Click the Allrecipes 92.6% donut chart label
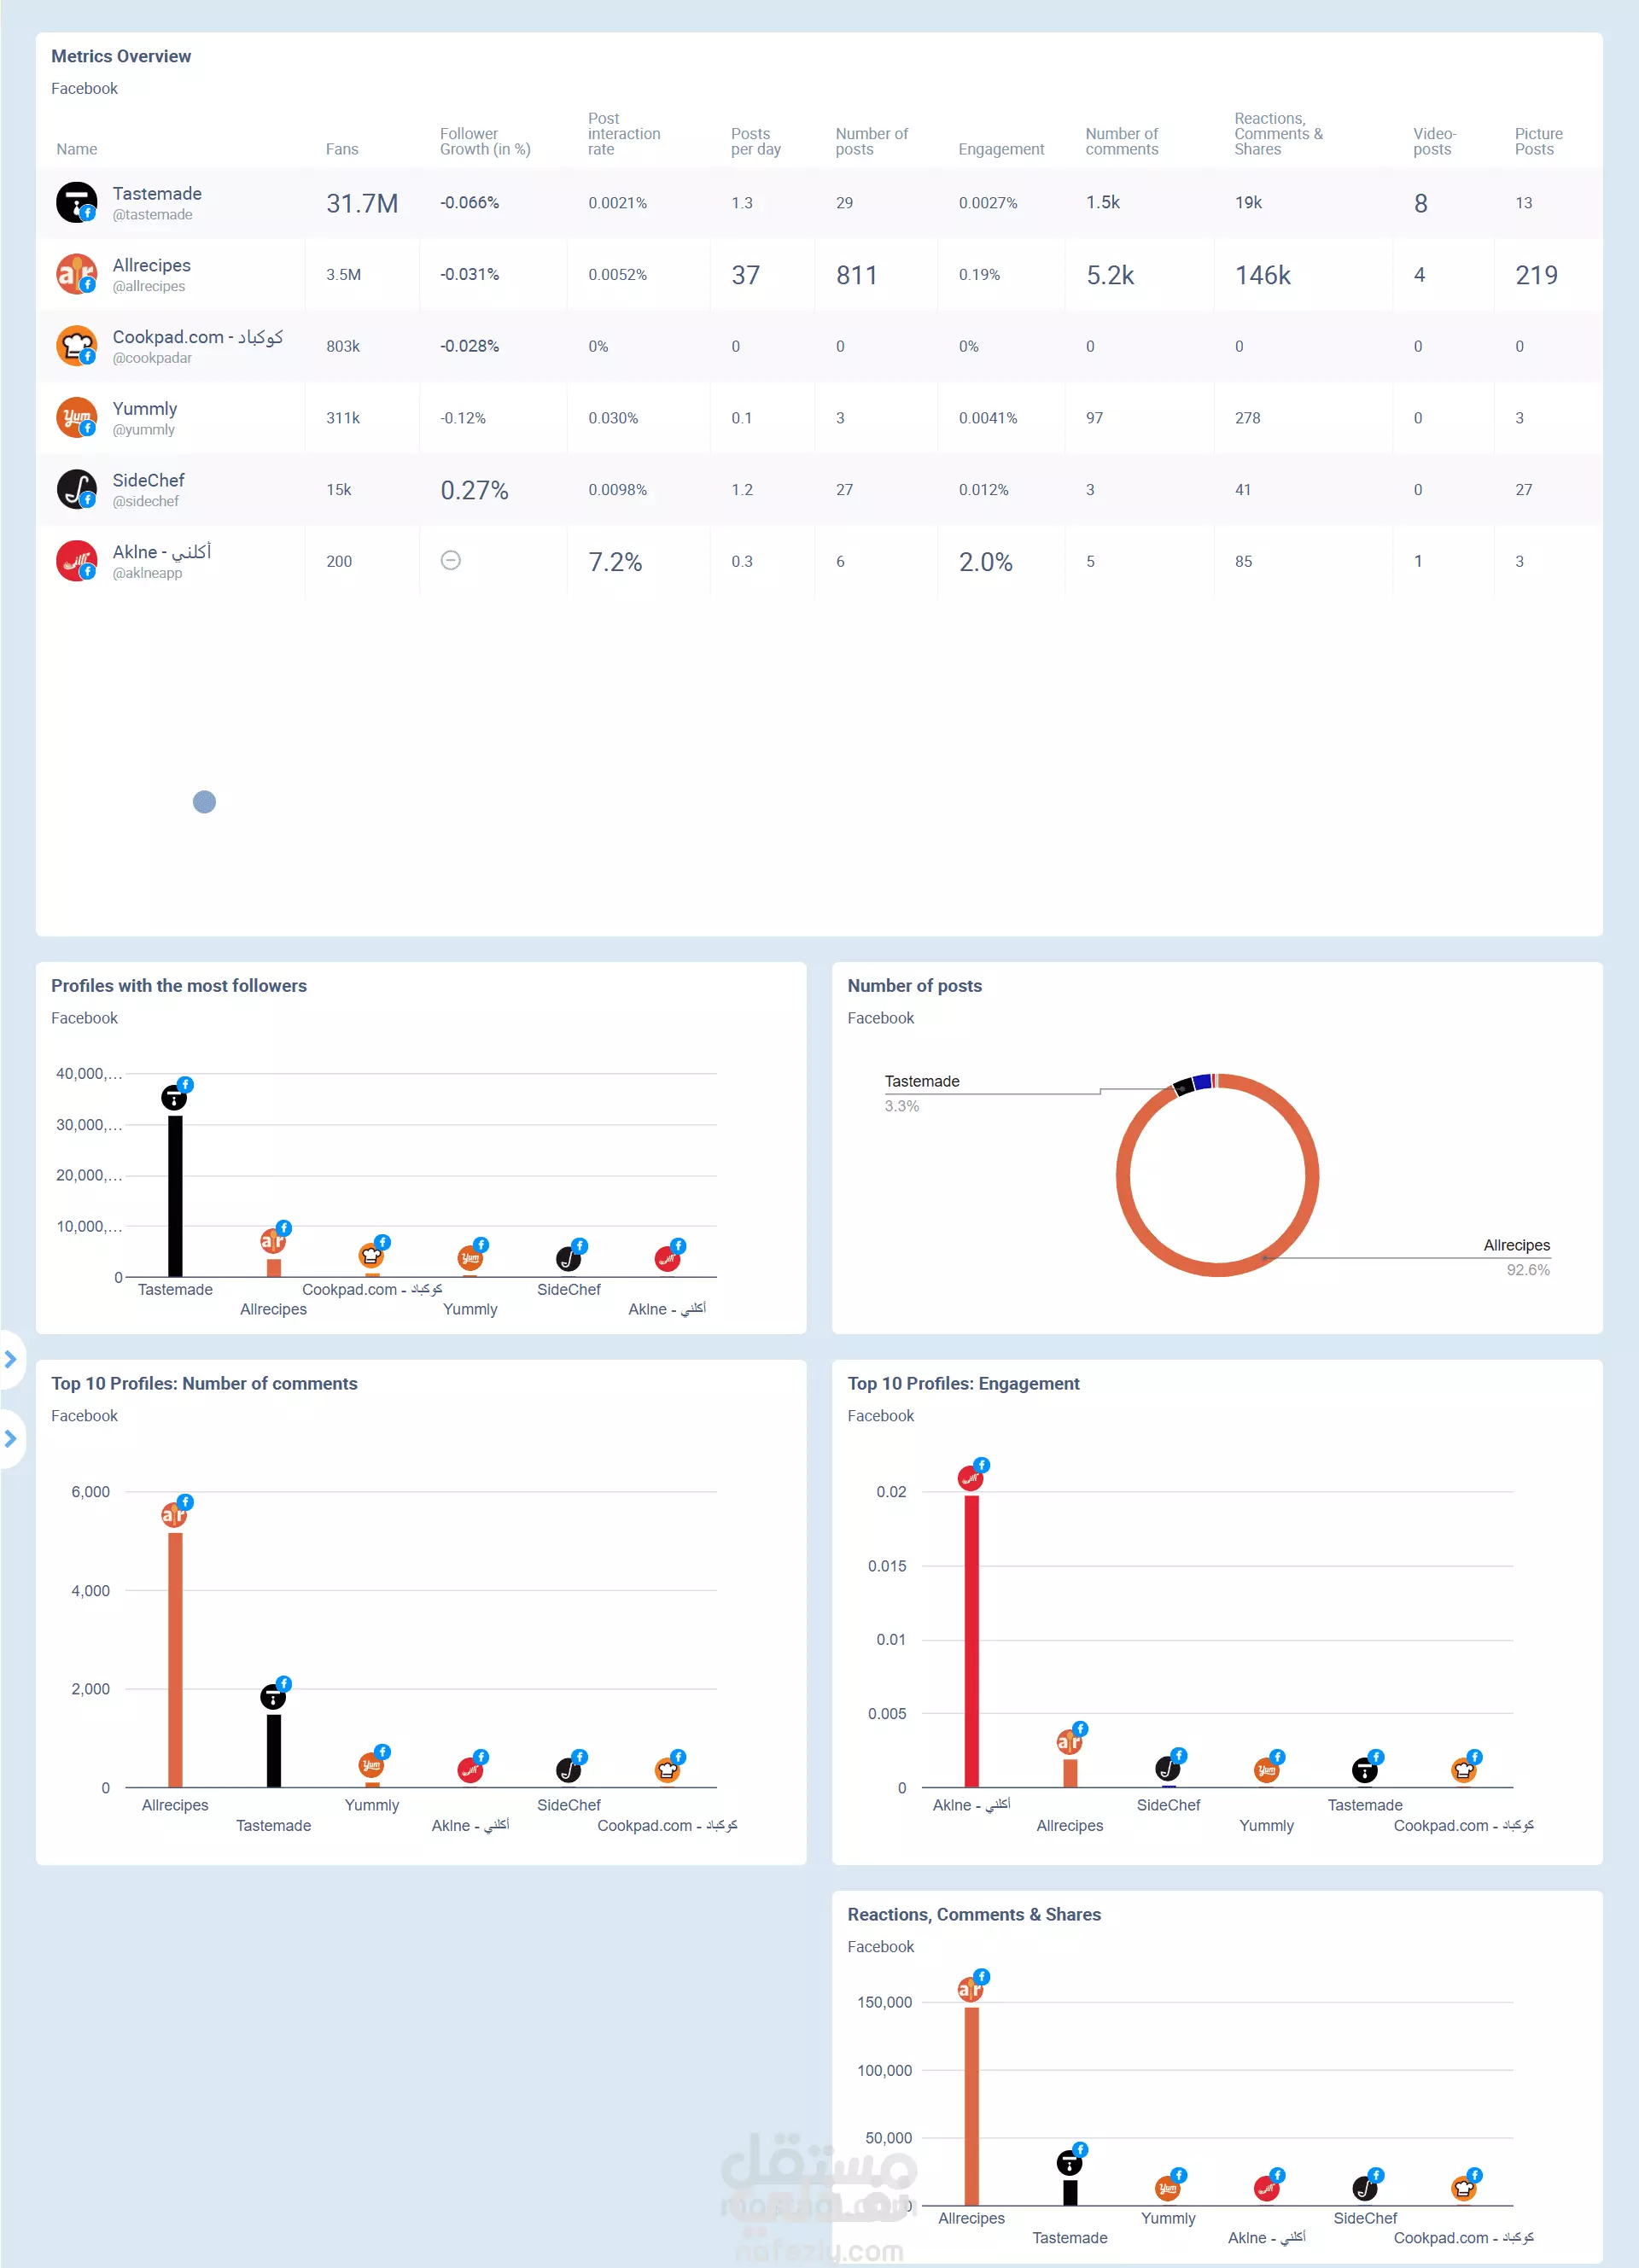Viewport: 1639px width, 2268px height. [1517, 1257]
